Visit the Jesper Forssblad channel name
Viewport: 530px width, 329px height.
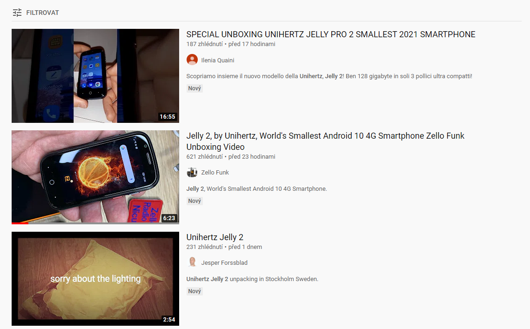pyautogui.click(x=224, y=263)
